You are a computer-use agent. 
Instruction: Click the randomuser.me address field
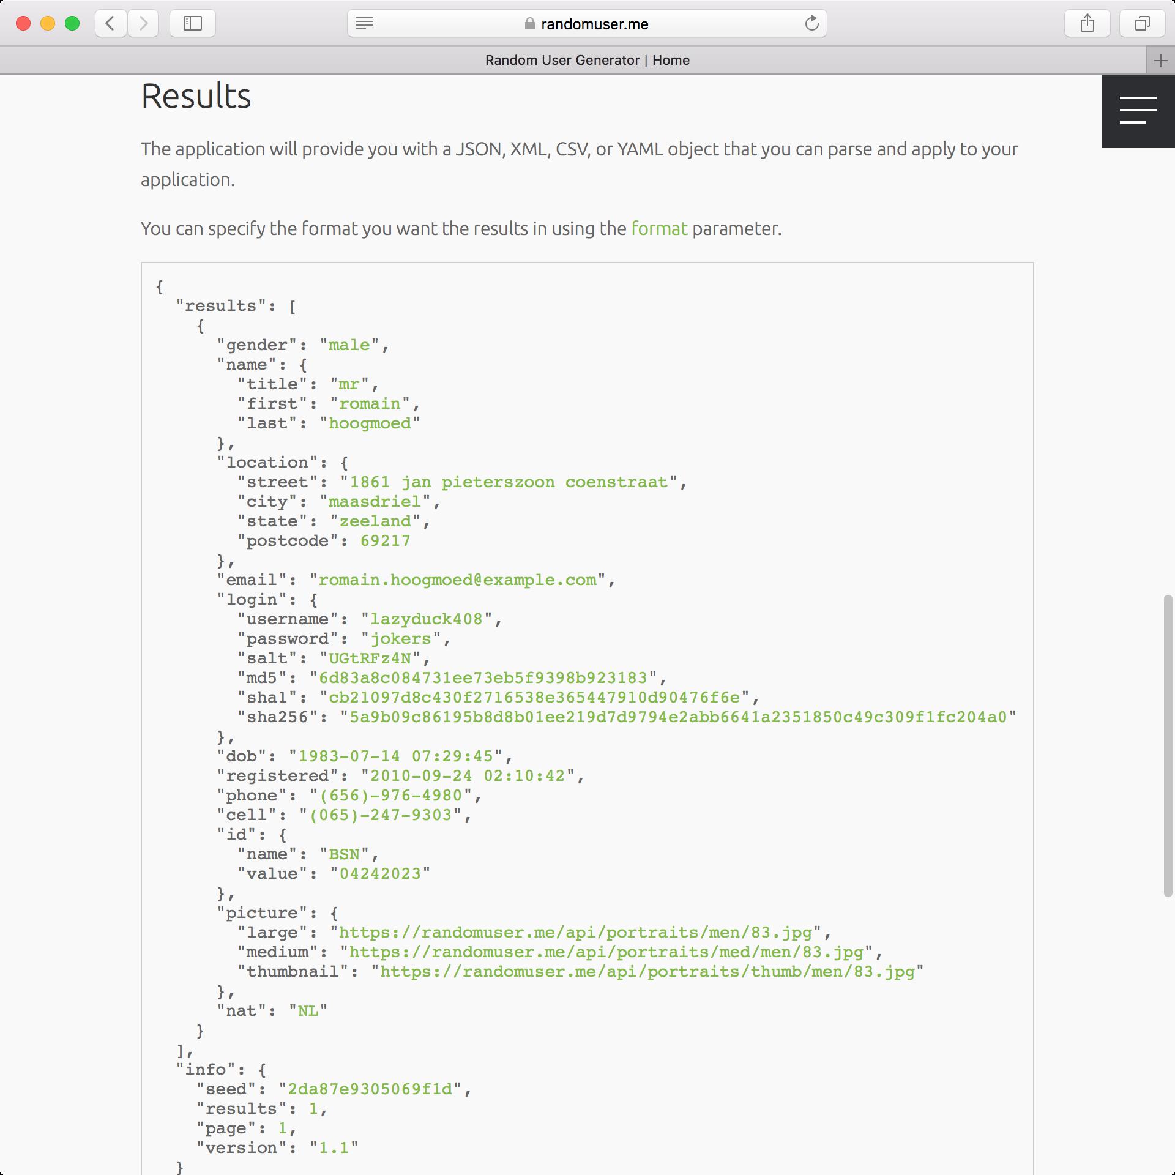coord(587,24)
